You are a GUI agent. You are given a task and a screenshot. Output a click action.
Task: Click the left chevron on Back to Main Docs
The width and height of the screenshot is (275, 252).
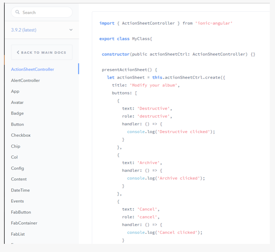click(18, 52)
